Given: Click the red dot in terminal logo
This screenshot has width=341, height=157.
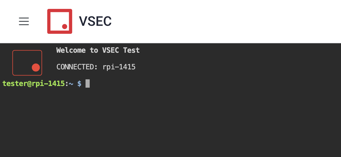Looking at the screenshot, I should point(36,67).
